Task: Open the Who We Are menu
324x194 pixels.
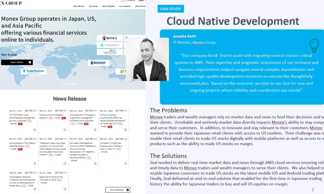Action: [79, 6]
